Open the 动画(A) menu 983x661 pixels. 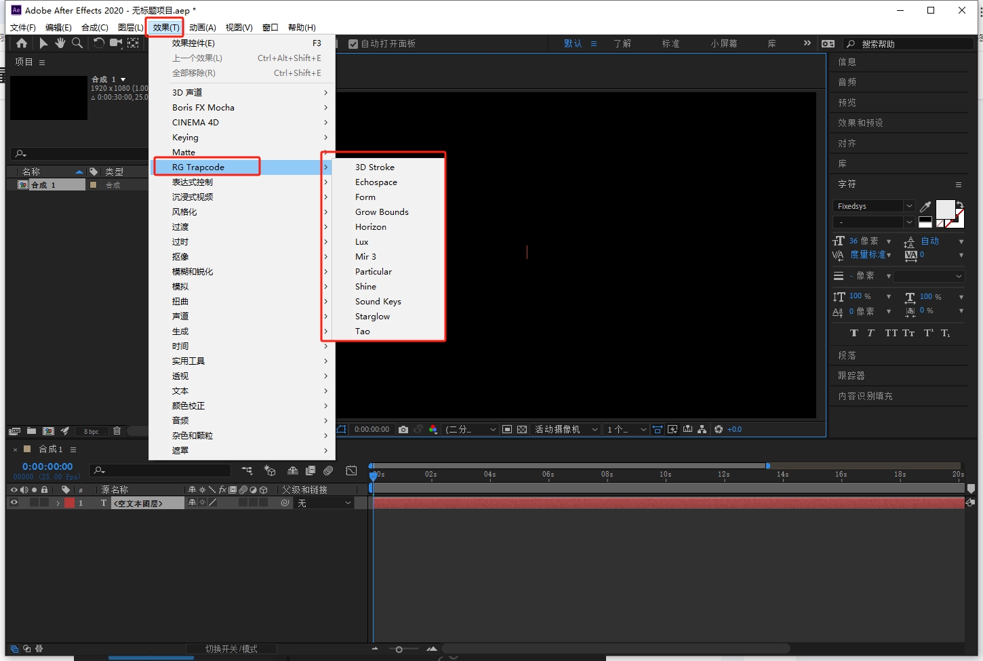click(202, 28)
